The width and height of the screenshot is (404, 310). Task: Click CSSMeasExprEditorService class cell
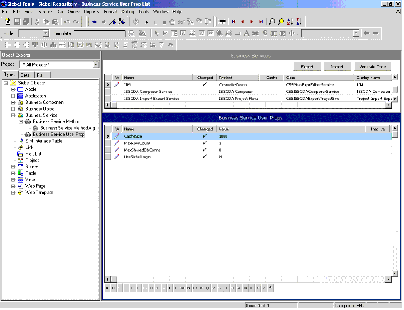click(x=310, y=85)
